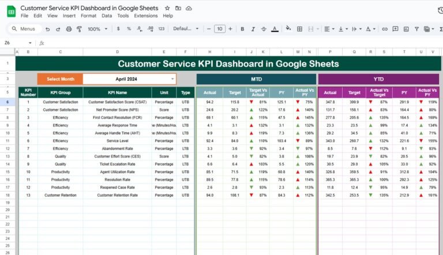This screenshot has height=255, width=443.
Task: Open the Edit menu
Action: click(37, 16)
